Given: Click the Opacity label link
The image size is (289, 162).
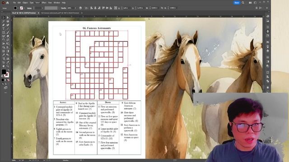Looking at the screenshot, I should coord(63,8).
